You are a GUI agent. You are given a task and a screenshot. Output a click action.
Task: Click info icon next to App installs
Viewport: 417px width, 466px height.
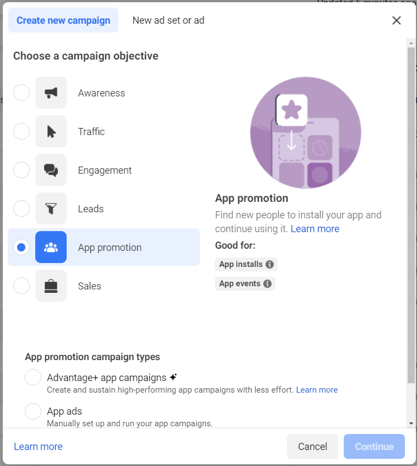coord(269,264)
